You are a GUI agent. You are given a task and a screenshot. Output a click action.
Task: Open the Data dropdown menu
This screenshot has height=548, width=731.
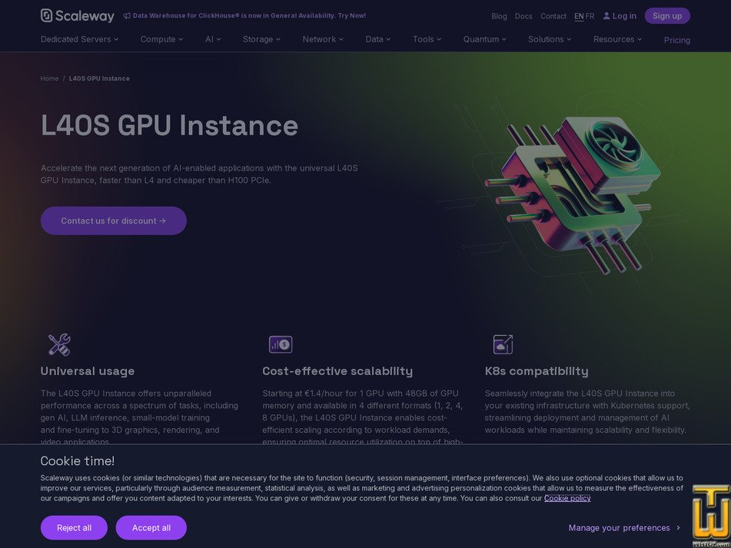pos(378,39)
